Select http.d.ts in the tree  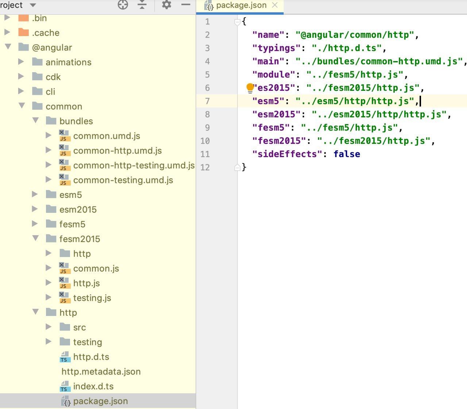[x=91, y=357]
